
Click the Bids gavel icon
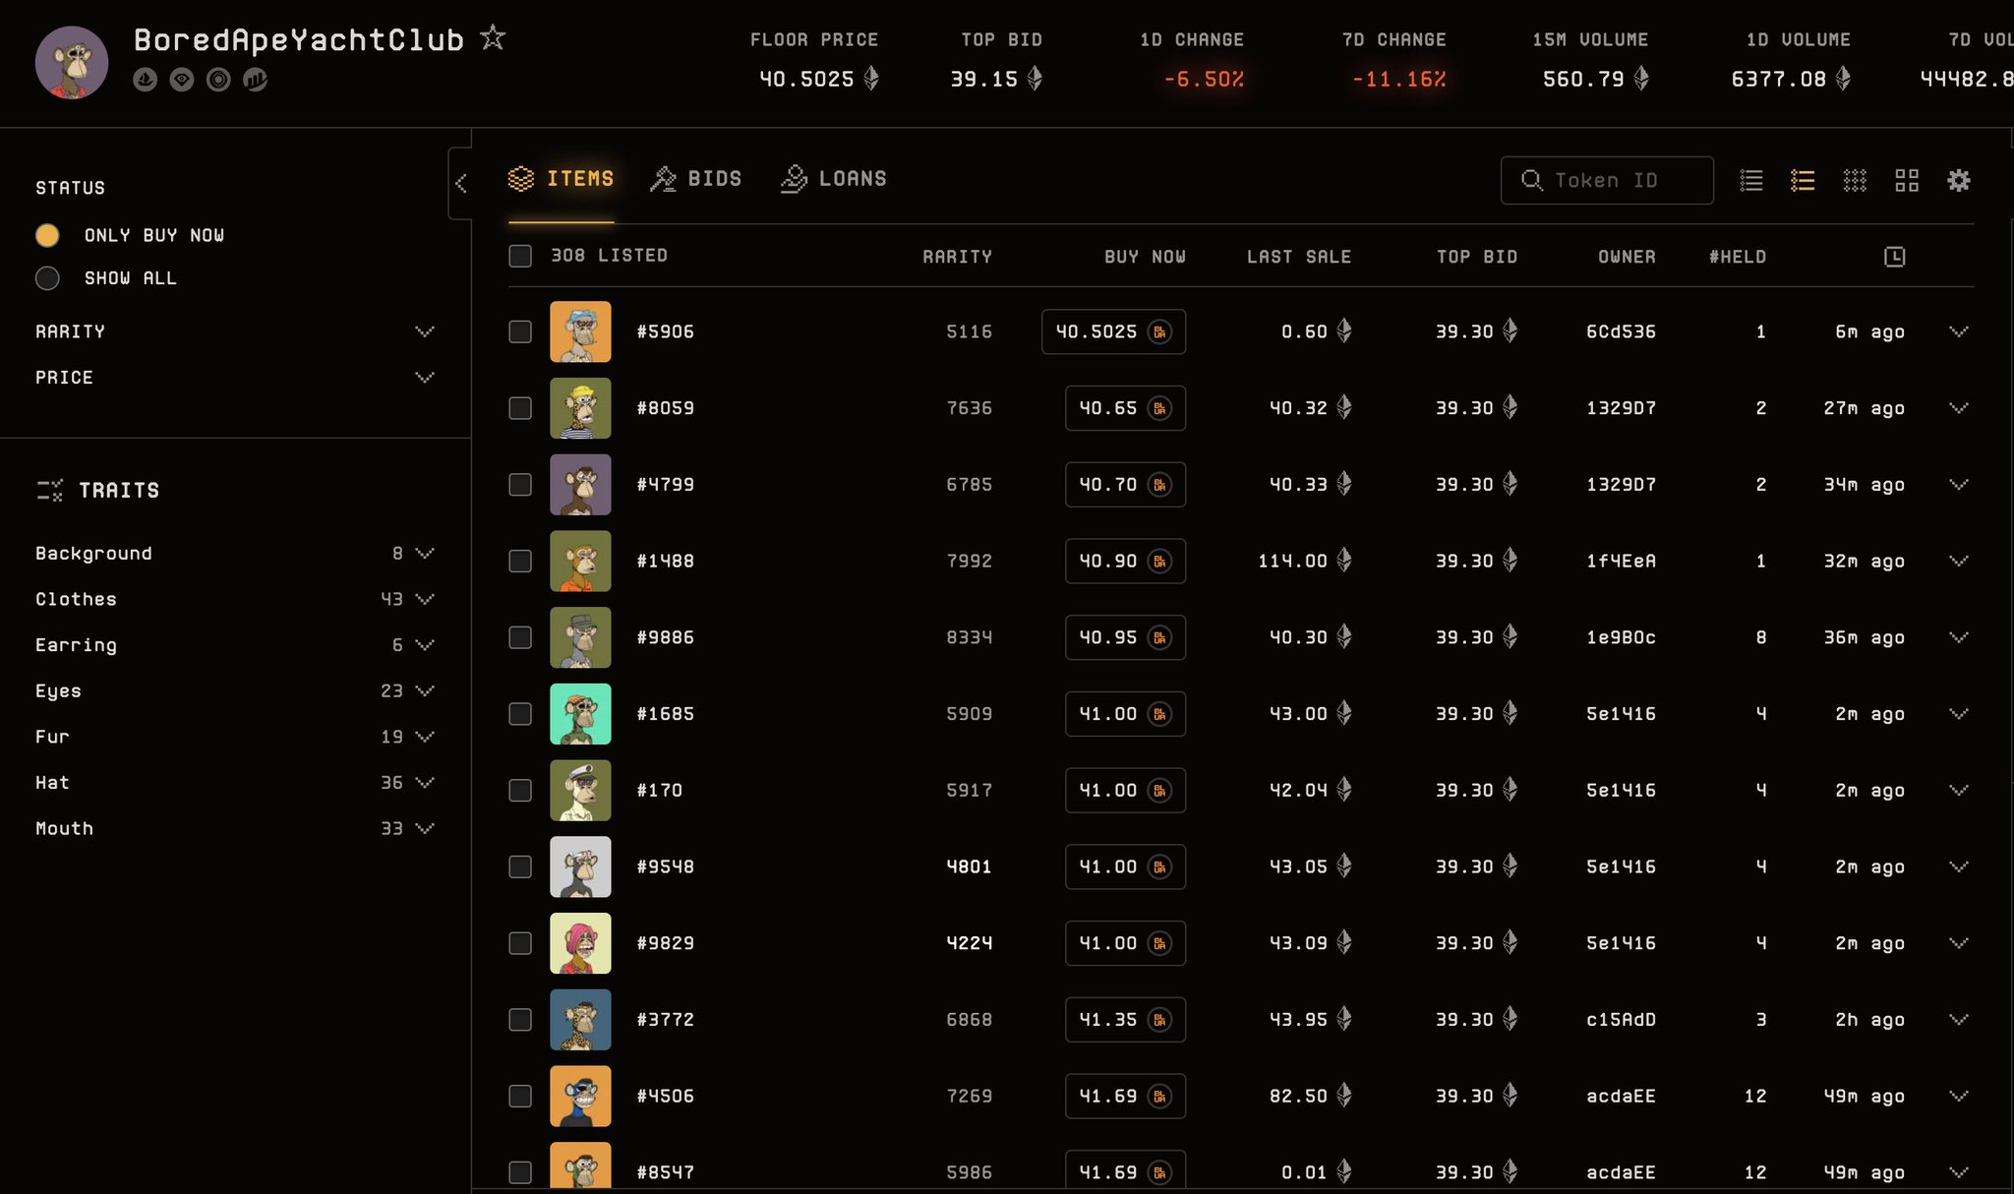[663, 179]
